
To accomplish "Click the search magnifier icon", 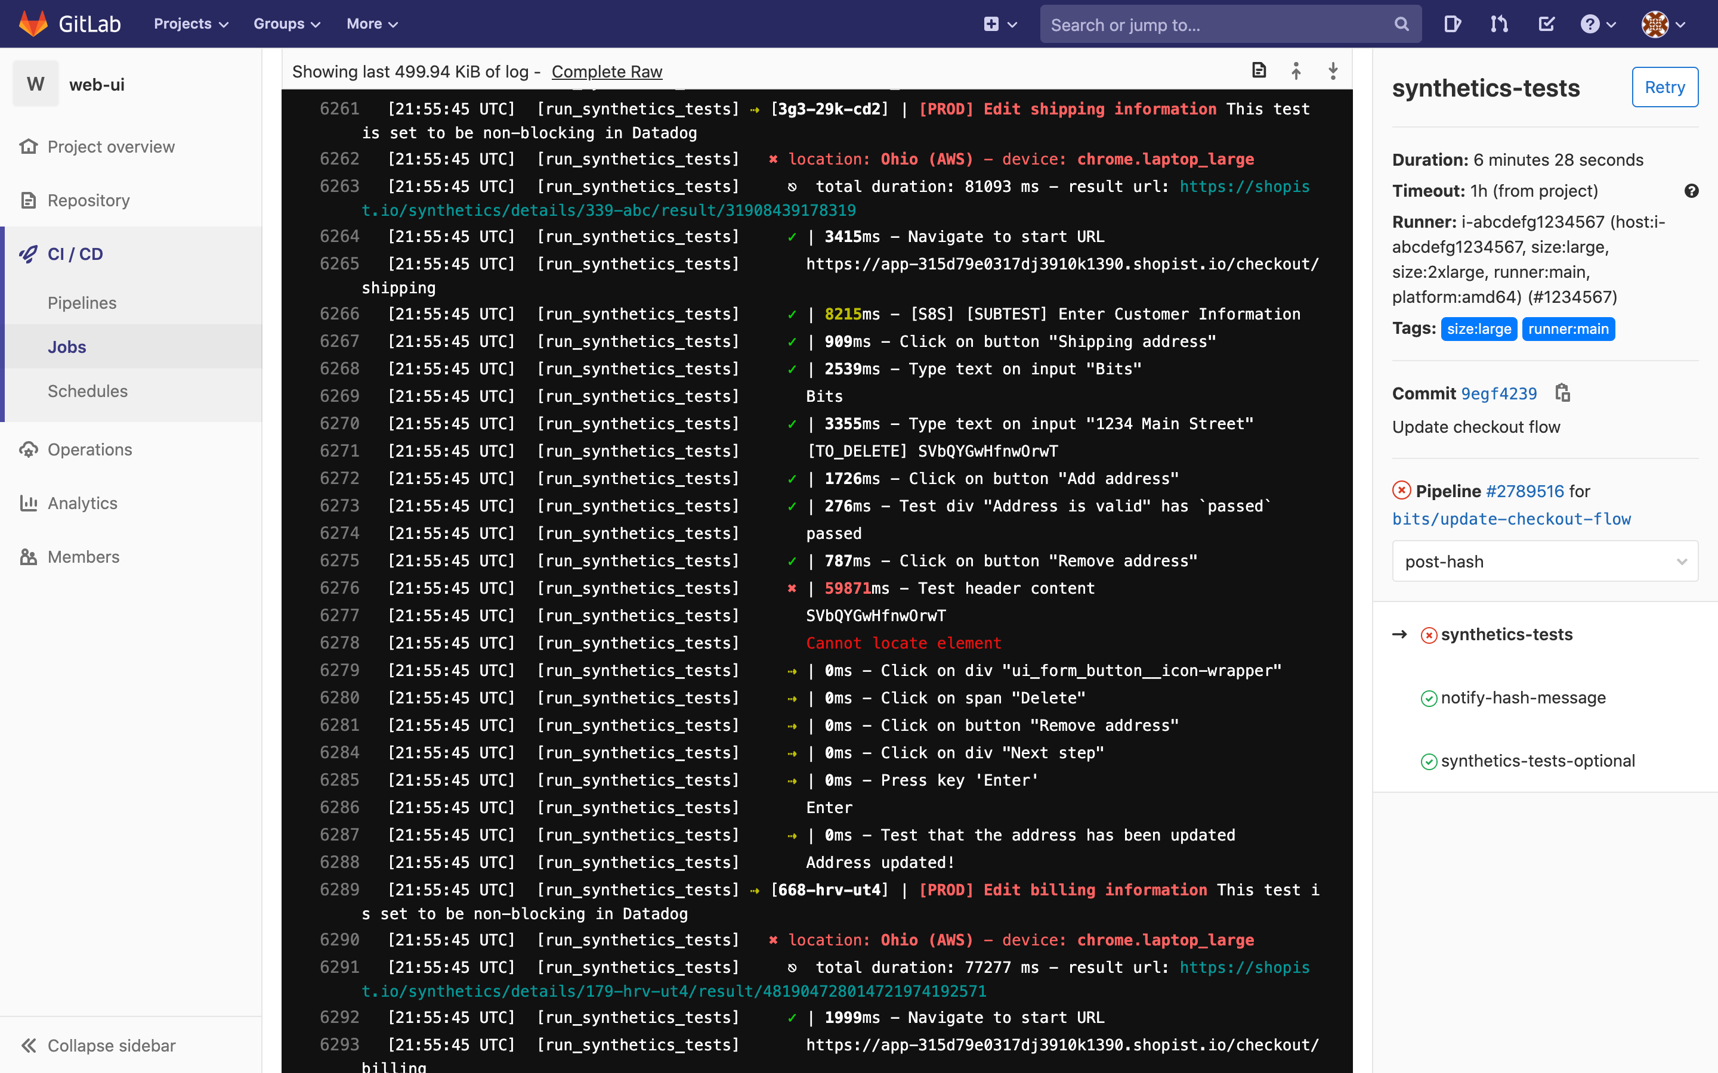I will [x=1401, y=23].
